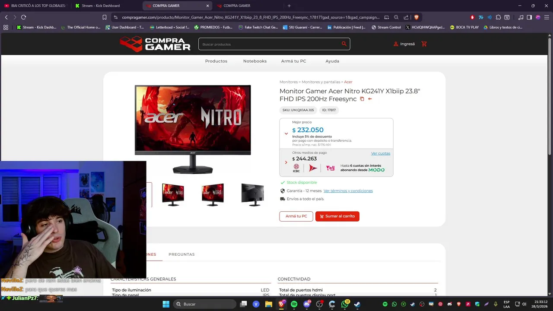The width and height of the screenshot is (553, 311).
Task: Click the red back arrow beside title
Action: 370,99
